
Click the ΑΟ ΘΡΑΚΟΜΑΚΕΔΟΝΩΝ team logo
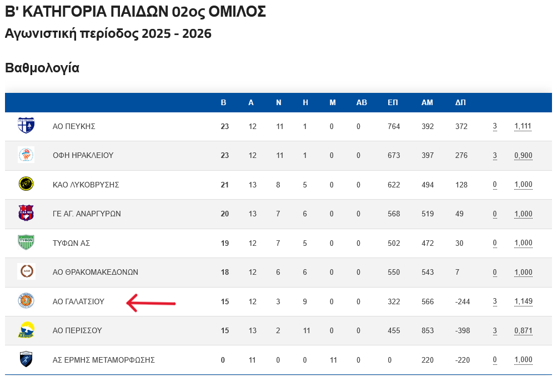click(26, 272)
